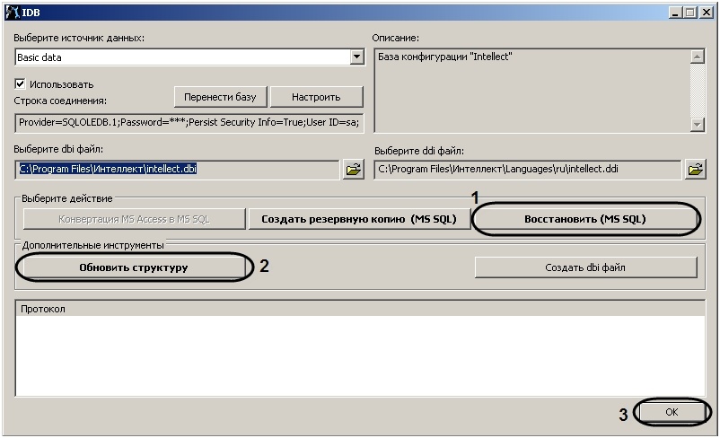Click the IDB application icon in title bar

coord(10,10)
